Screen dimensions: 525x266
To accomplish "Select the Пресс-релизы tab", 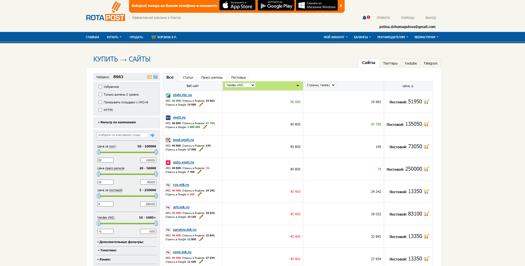I will point(212,78).
